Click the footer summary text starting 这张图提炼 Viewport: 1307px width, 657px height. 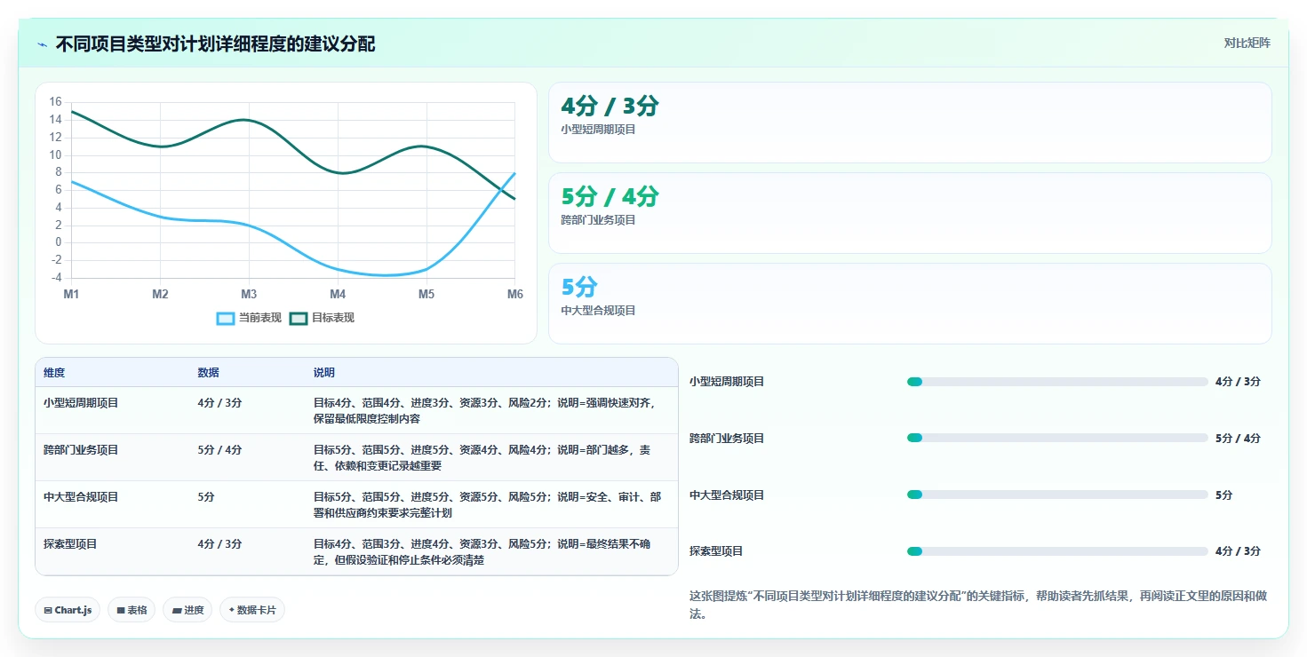tap(978, 605)
